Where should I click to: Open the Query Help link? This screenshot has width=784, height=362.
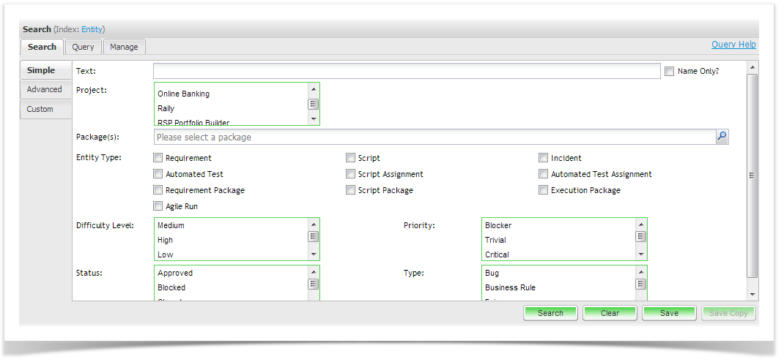(733, 45)
